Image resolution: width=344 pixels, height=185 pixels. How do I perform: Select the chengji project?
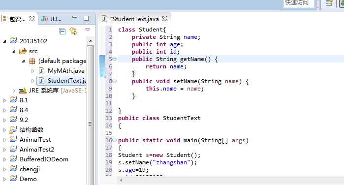pyautogui.click(x=30, y=169)
